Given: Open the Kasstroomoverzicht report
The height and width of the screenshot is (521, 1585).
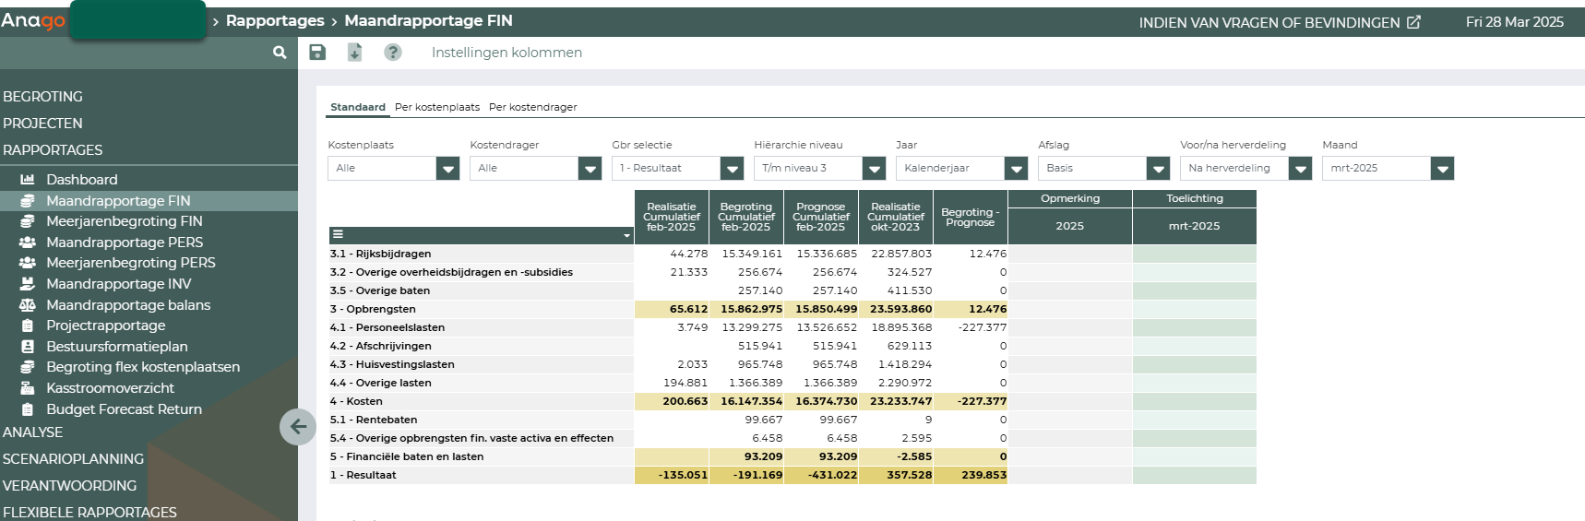Looking at the screenshot, I should (x=110, y=388).
